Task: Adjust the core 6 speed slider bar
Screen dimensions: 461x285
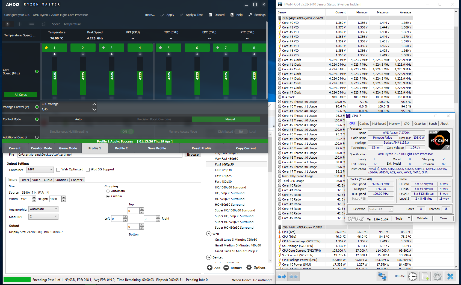Action: click(197, 77)
